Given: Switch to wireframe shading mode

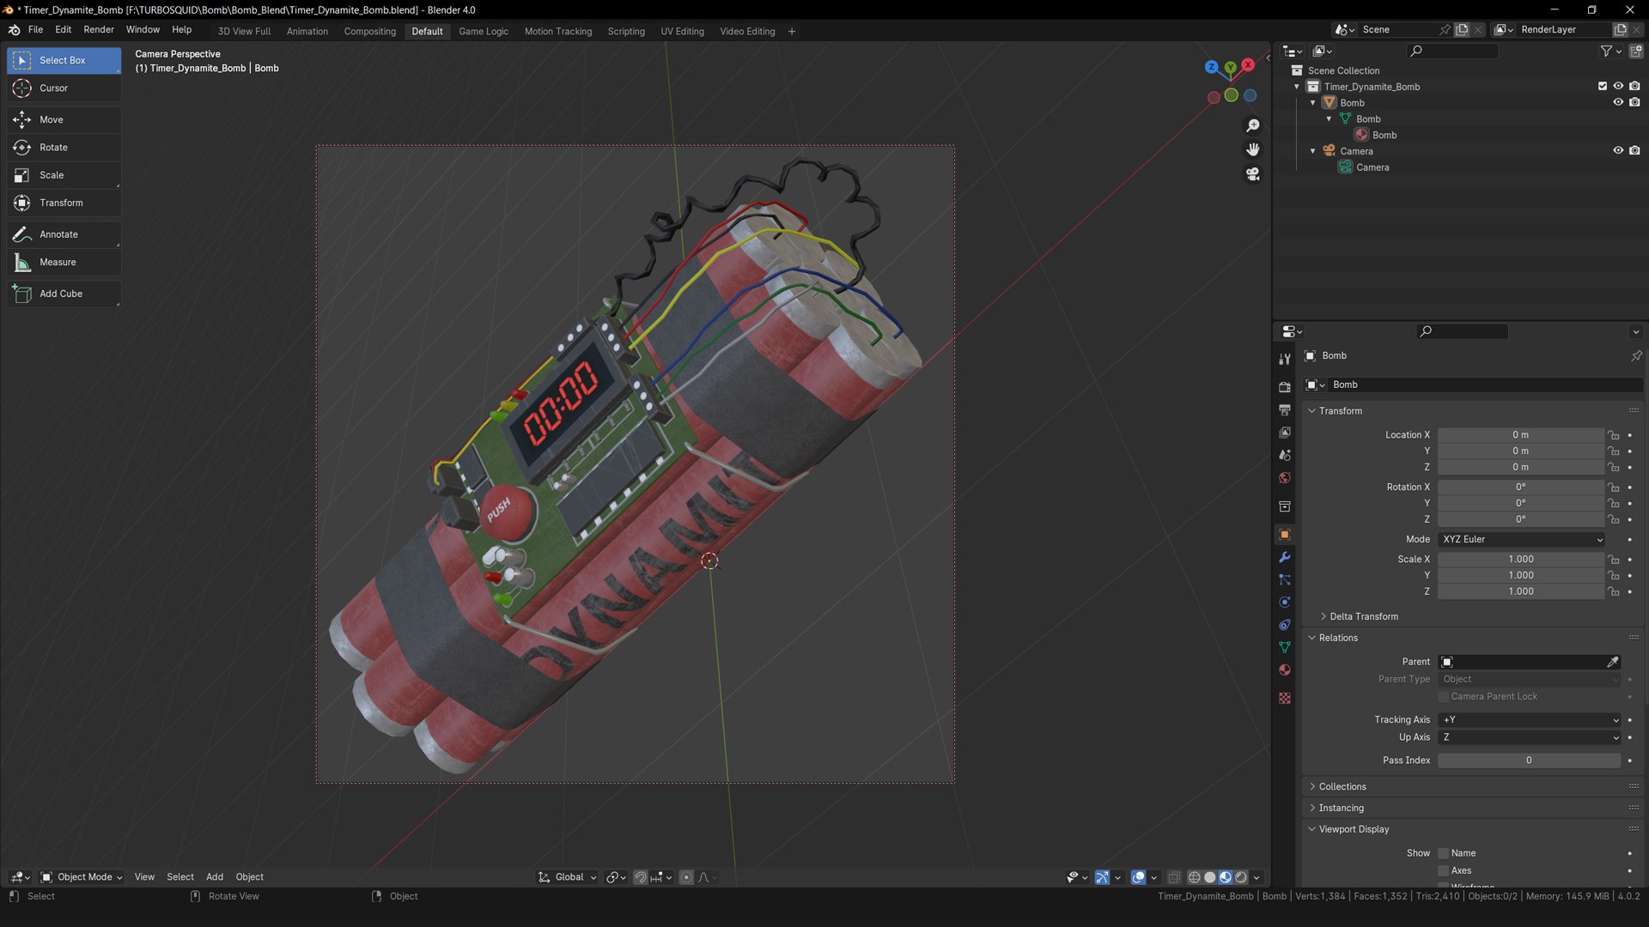Looking at the screenshot, I should 1195,877.
